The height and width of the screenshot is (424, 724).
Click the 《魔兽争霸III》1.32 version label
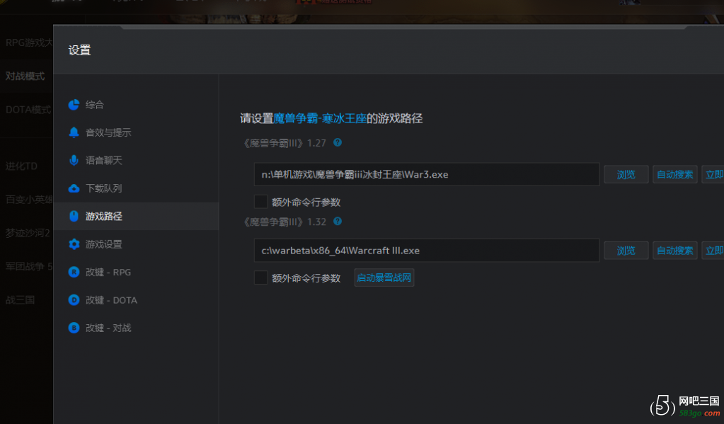coord(285,222)
